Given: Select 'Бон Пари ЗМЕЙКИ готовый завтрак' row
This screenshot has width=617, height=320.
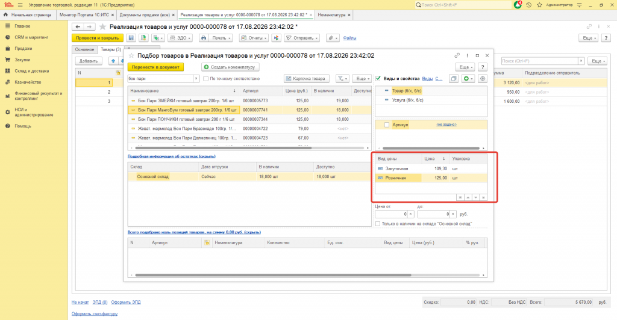Looking at the screenshot, I should click(249, 101).
